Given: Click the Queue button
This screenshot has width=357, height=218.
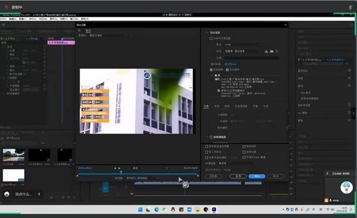Looking at the screenshot, I should point(237,176).
